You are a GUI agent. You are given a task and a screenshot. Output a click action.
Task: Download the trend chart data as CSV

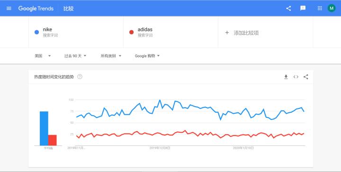point(286,77)
